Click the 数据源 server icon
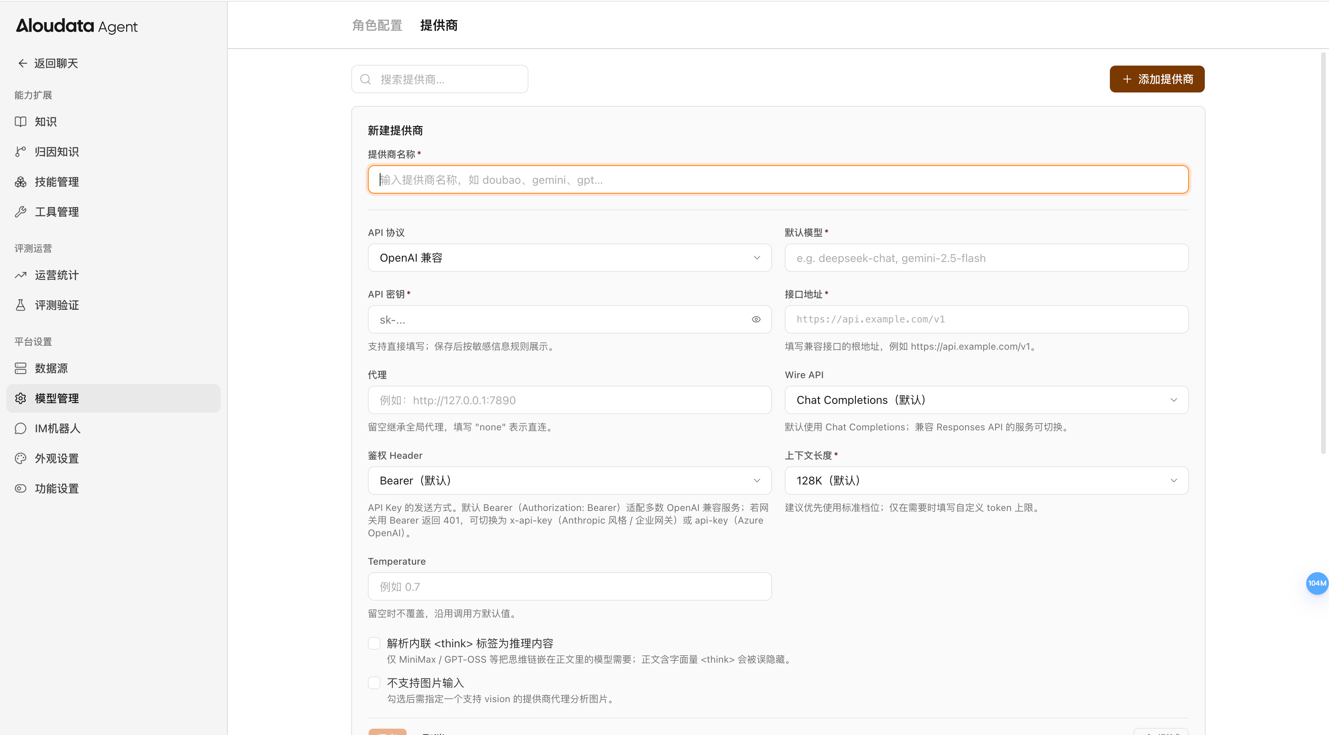 point(21,368)
